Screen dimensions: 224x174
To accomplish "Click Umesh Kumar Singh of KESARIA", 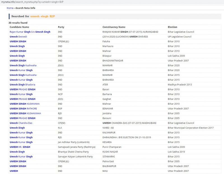I will click(x=21, y=142).
